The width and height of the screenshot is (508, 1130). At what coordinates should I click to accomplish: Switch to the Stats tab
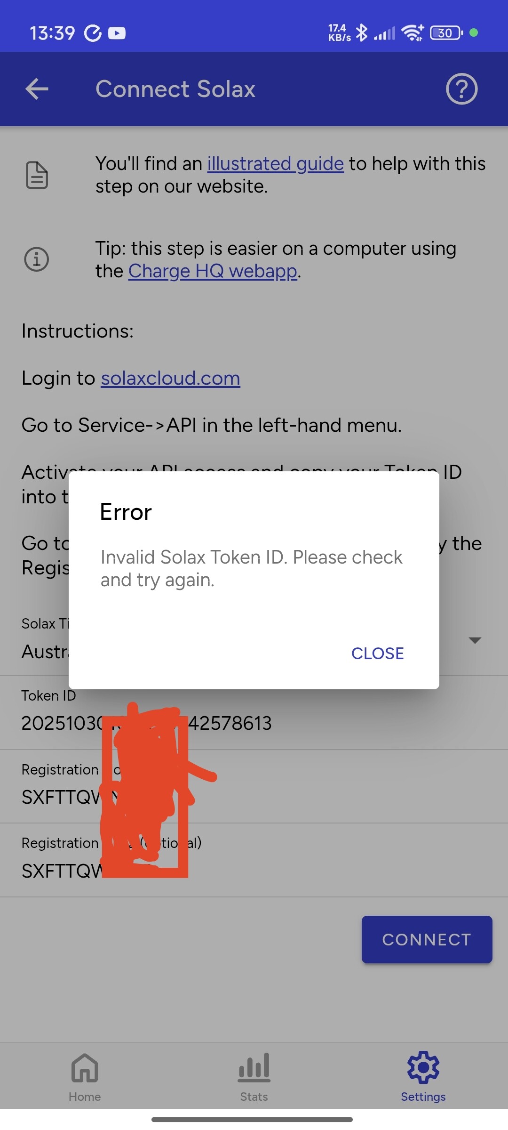[x=254, y=1076]
